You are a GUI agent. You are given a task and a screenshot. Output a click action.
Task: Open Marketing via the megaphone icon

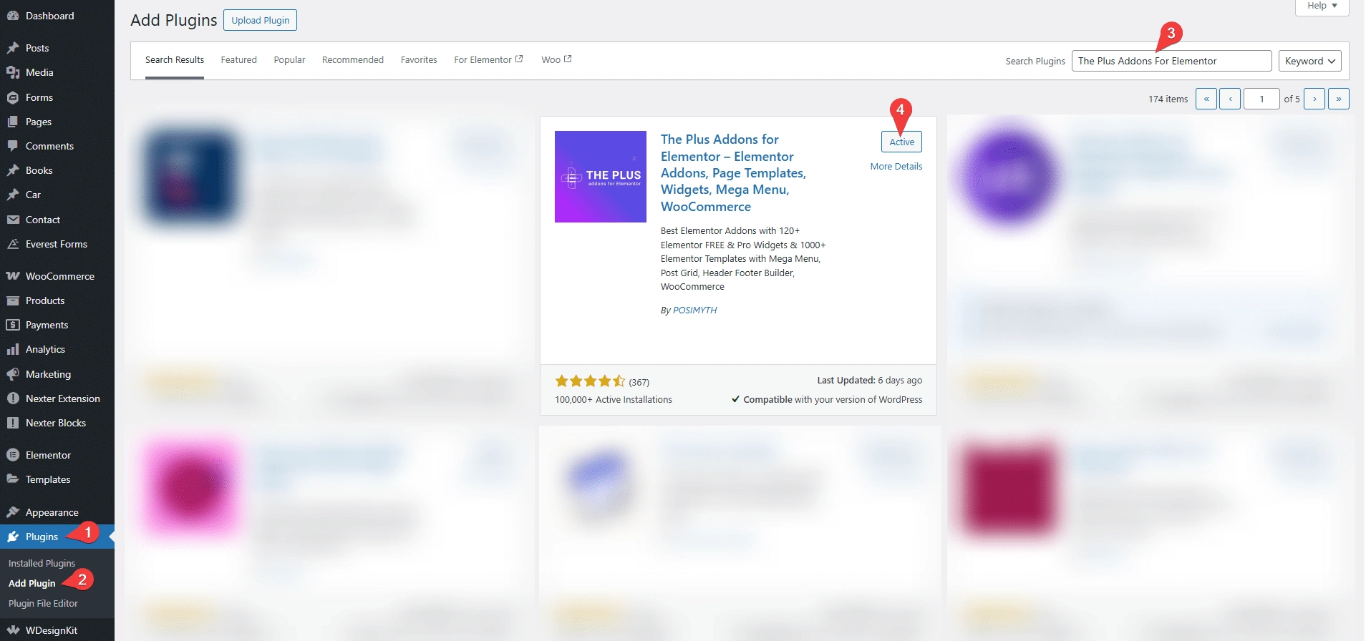pyautogui.click(x=13, y=374)
